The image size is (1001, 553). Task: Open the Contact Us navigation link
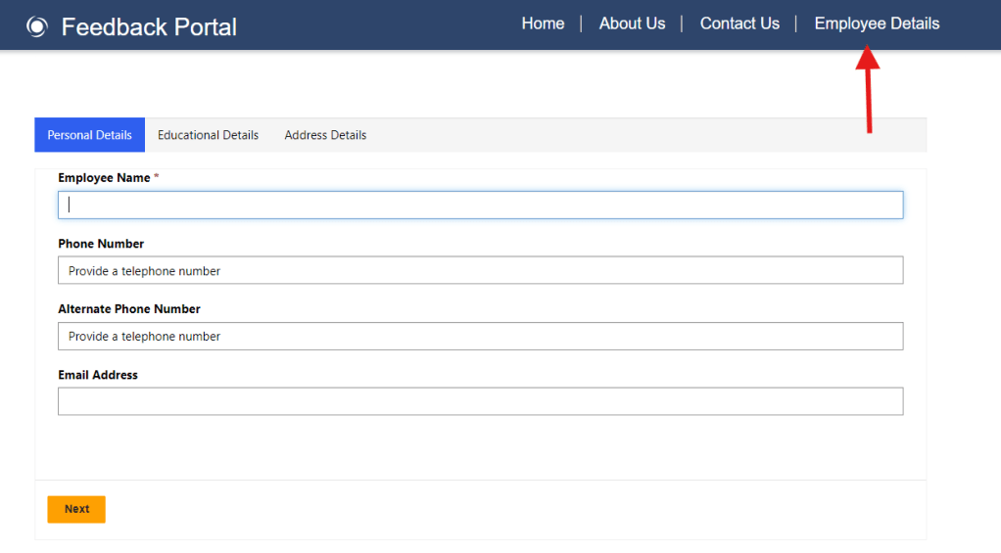click(x=739, y=23)
